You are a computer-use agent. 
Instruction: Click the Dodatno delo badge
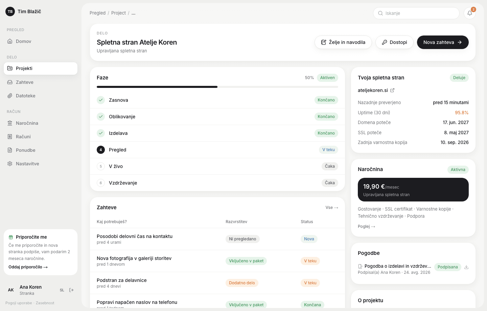242,283
